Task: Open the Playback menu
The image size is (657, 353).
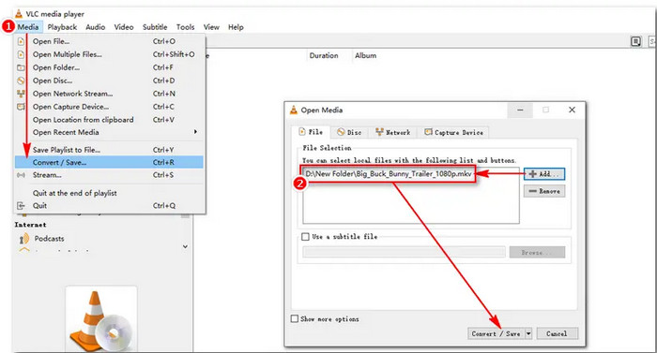Action: (x=62, y=27)
